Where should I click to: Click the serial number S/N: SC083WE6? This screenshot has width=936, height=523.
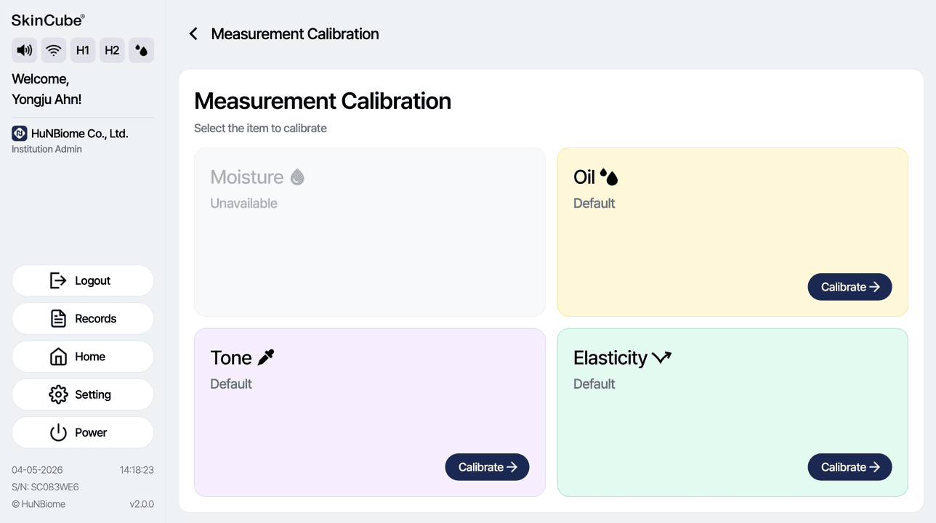45,487
